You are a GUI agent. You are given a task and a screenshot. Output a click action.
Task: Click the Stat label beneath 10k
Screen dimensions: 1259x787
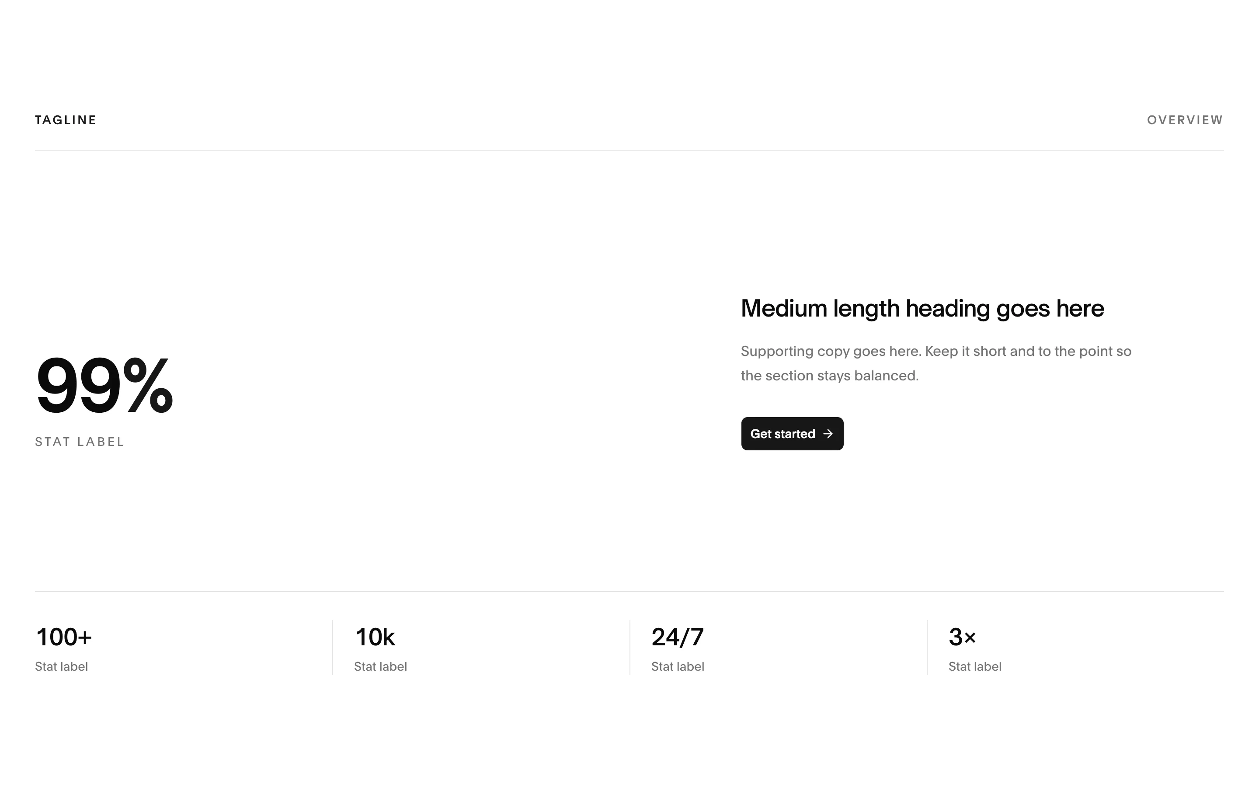coord(380,667)
